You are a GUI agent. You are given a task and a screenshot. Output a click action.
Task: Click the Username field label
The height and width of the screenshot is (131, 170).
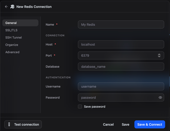point(53,86)
